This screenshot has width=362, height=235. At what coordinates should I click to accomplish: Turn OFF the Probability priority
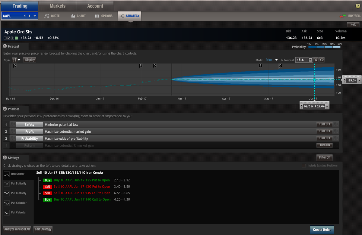(x=325, y=138)
